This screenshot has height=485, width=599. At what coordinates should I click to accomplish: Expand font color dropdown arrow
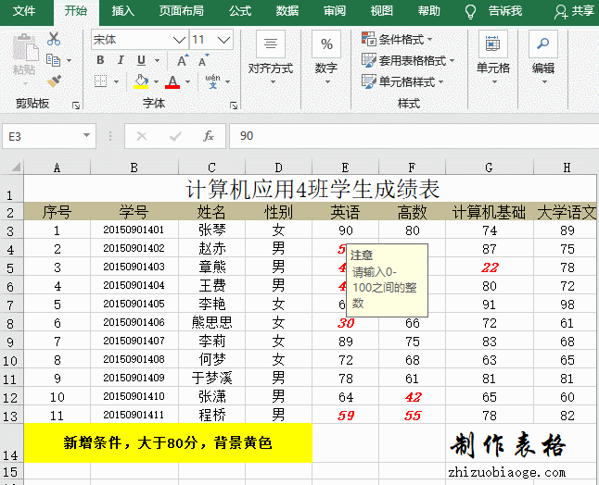[x=187, y=81]
